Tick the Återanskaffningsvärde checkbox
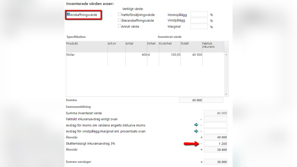The height and width of the screenshot is (167, 297). pyautogui.click(x=119, y=20)
